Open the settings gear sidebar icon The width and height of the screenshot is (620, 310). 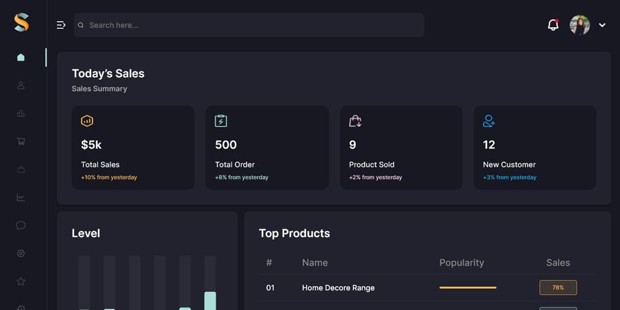tap(21, 253)
